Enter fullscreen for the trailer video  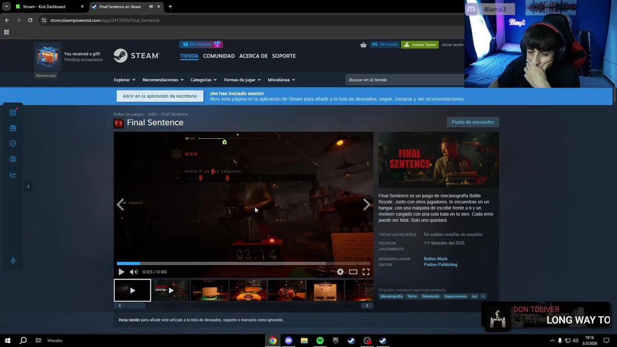point(366,272)
